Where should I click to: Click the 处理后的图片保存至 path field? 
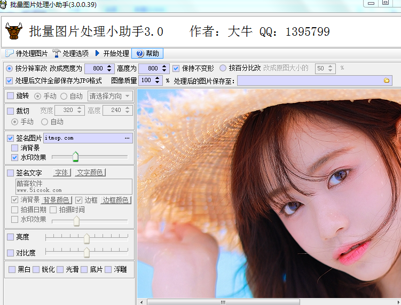point(314,81)
